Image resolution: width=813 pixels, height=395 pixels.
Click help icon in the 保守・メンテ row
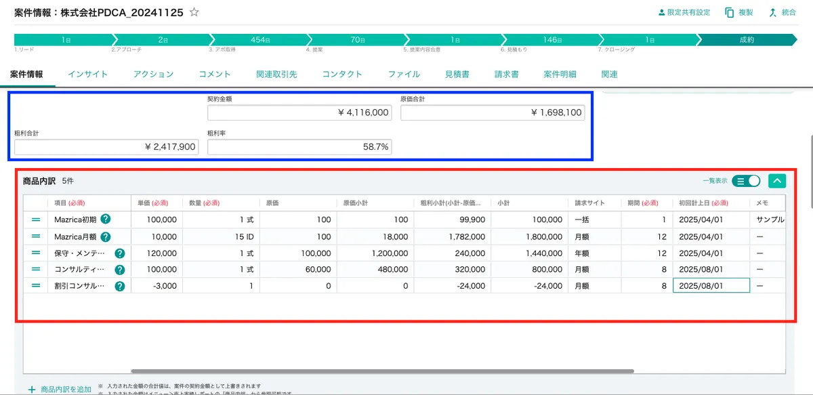click(x=120, y=253)
